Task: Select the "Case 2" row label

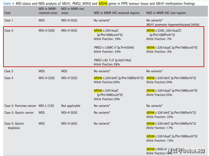Action: point(9,31)
